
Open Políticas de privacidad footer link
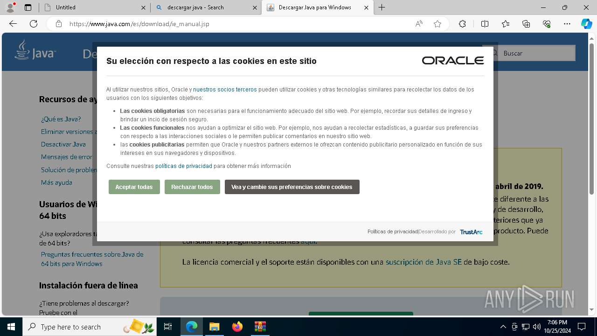pyautogui.click(x=392, y=231)
